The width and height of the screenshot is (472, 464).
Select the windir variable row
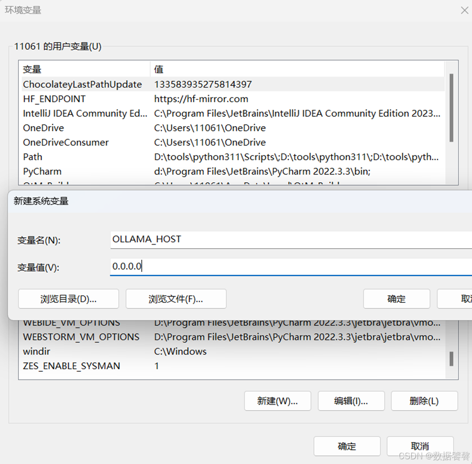pyautogui.click(x=233, y=351)
